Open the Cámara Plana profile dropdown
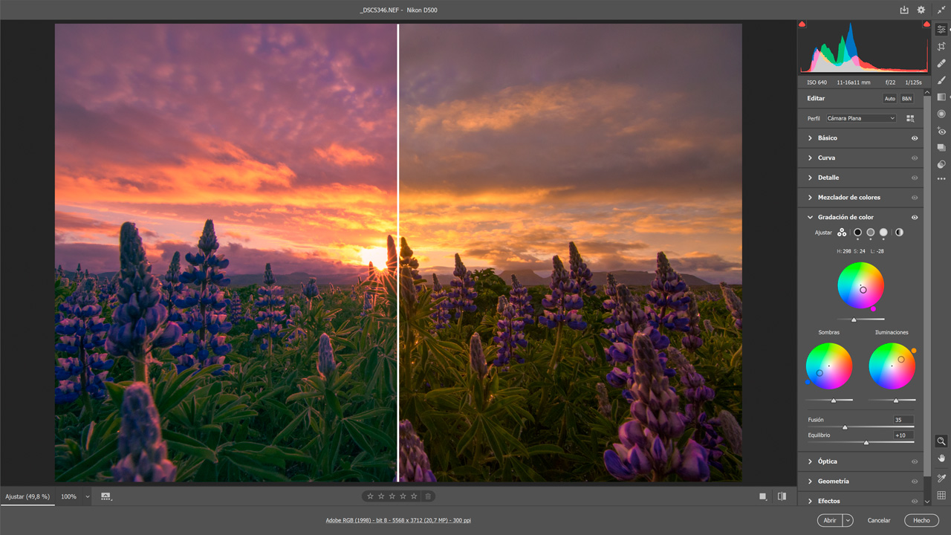951x535 pixels. 860,118
